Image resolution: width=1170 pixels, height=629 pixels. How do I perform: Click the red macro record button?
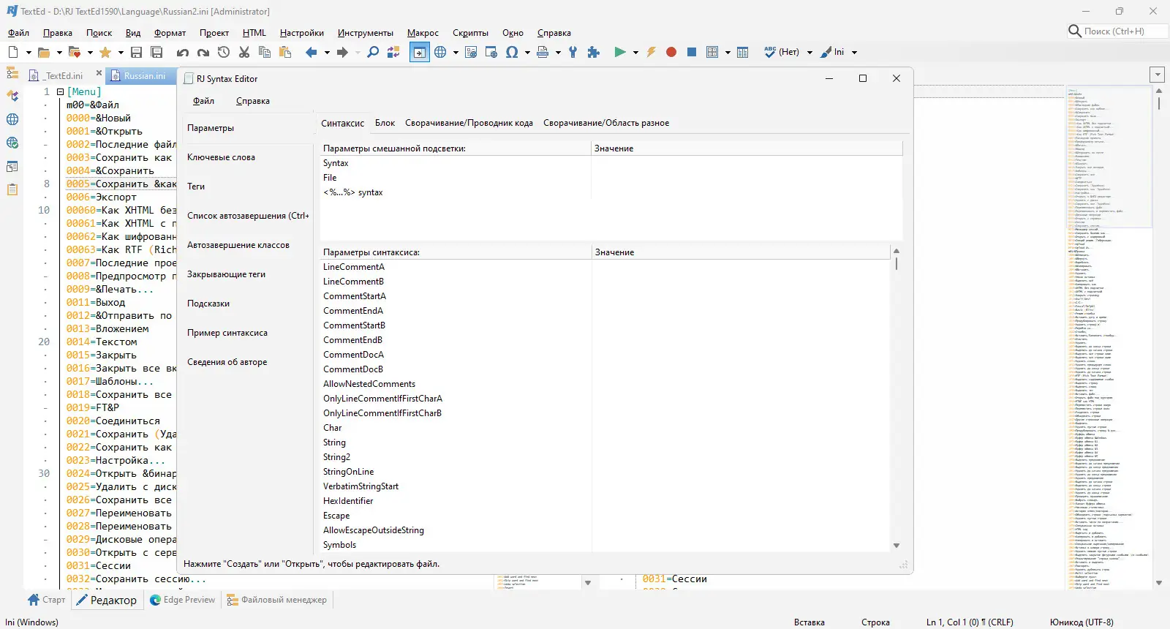pyautogui.click(x=671, y=52)
